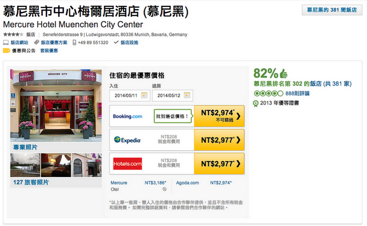
Task: Click the yellow tag icon beside 優惠與公告
Action: click(6, 50)
